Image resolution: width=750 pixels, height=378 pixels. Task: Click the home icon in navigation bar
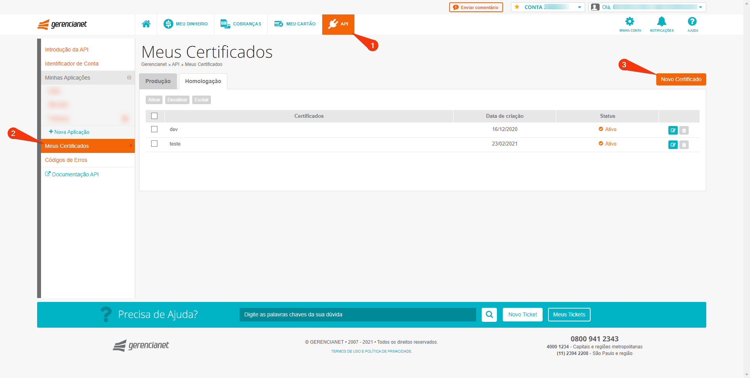[146, 24]
